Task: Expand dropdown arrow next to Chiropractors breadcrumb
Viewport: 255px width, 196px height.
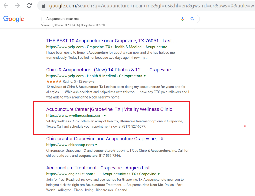Action: [x=145, y=76]
